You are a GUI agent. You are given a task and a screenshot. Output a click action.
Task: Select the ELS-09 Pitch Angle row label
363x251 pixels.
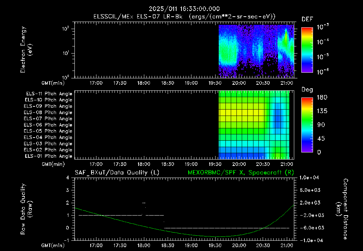point(48,106)
